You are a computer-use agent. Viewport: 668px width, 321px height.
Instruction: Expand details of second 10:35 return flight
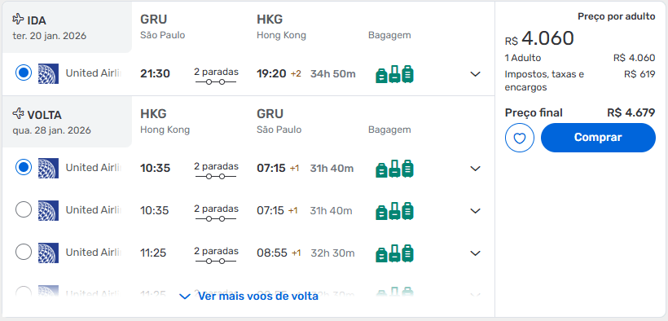coord(475,210)
